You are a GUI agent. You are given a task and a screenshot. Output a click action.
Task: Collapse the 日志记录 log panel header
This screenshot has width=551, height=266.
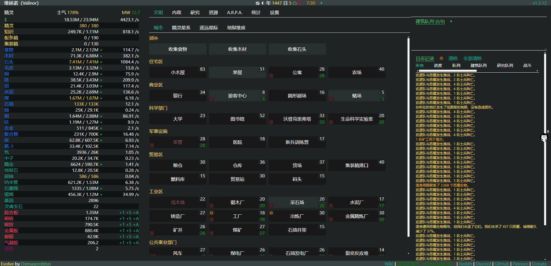[x=425, y=59]
